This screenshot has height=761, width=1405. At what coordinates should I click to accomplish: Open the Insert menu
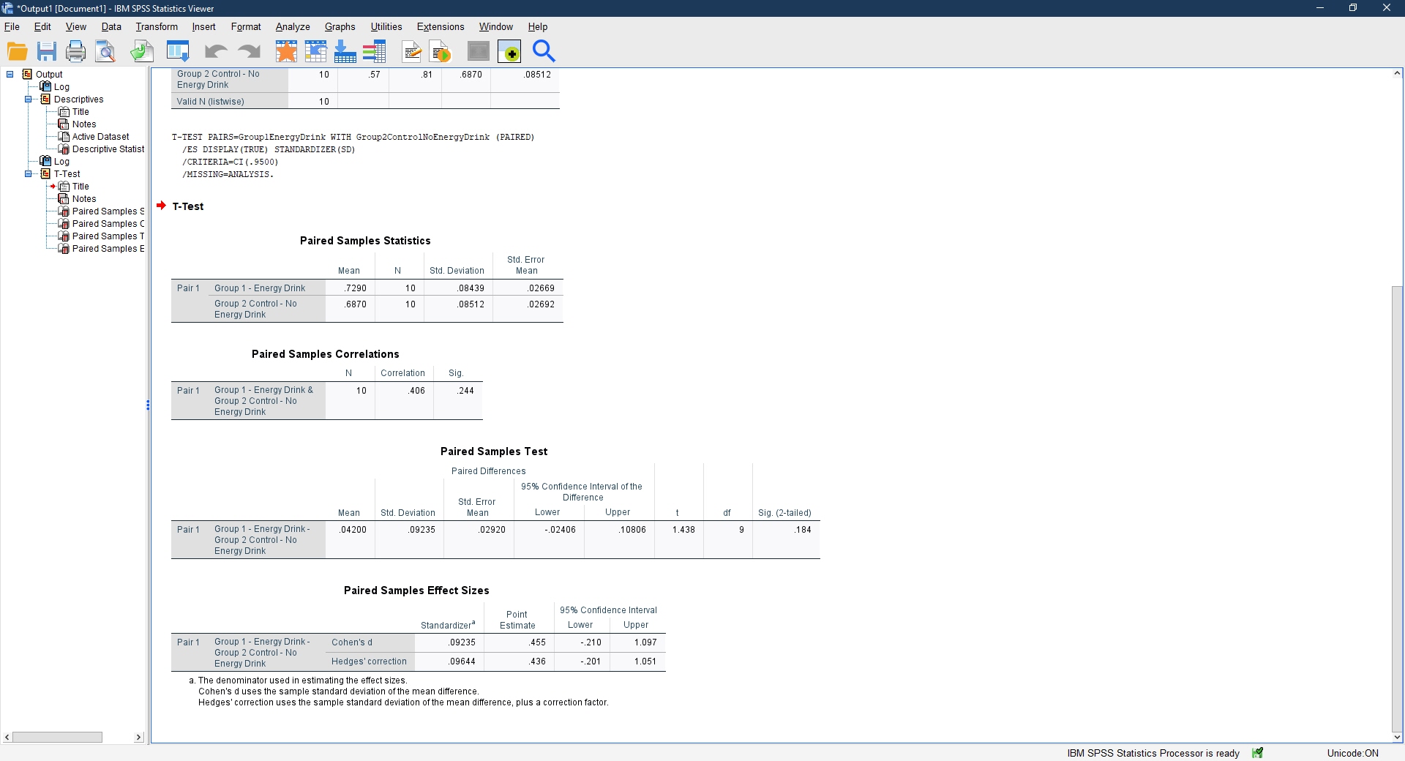coord(203,26)
